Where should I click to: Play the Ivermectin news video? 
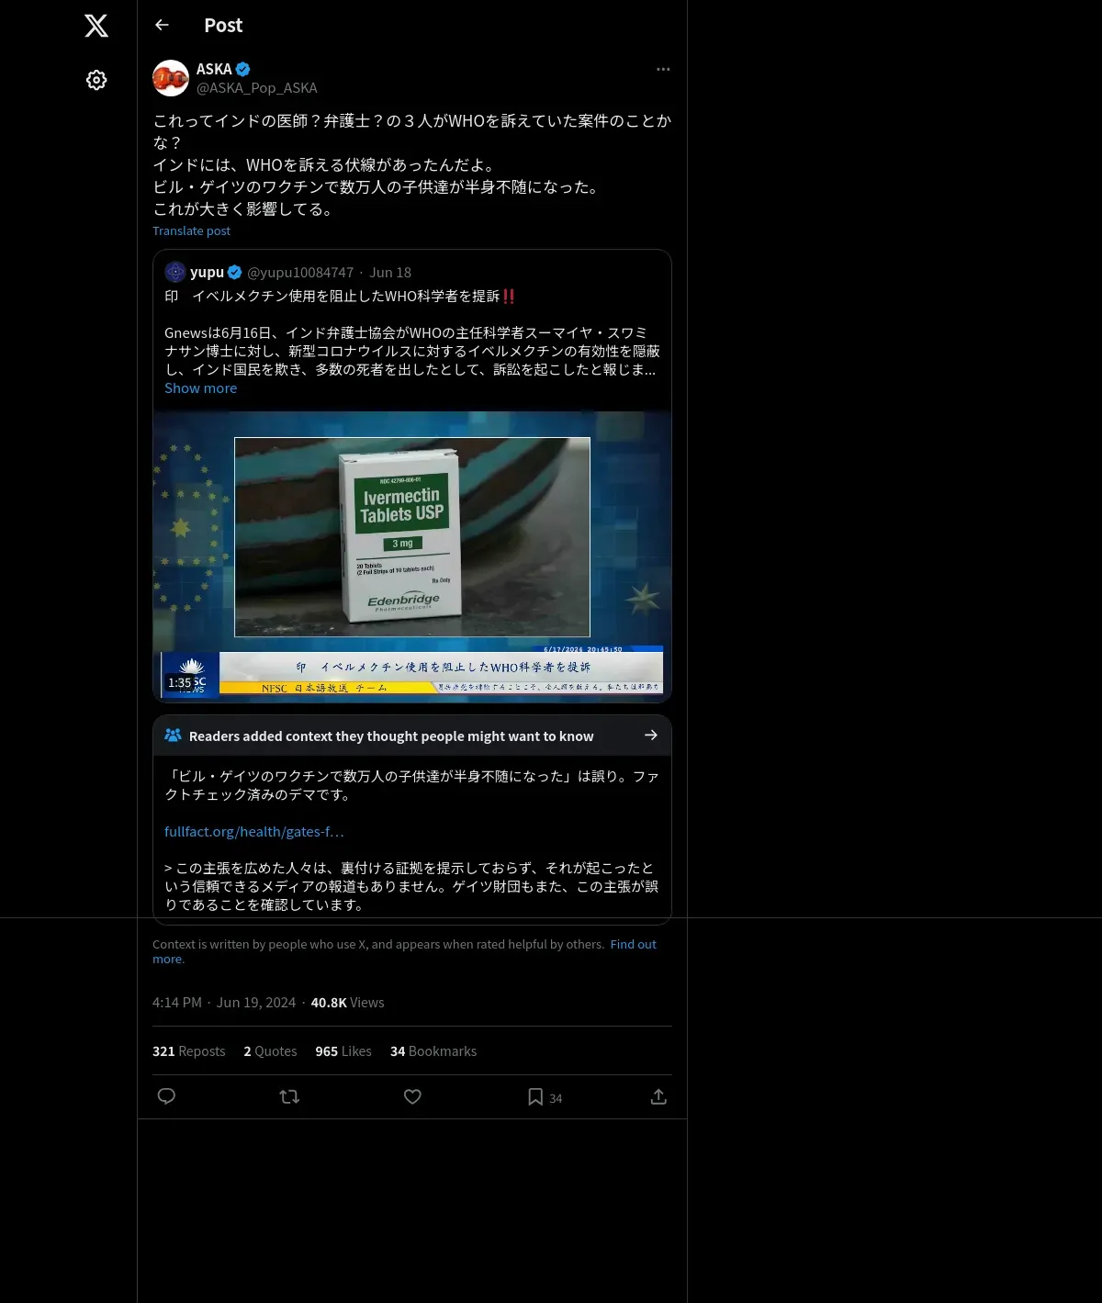pyautogui.click(x=412, y=557)
